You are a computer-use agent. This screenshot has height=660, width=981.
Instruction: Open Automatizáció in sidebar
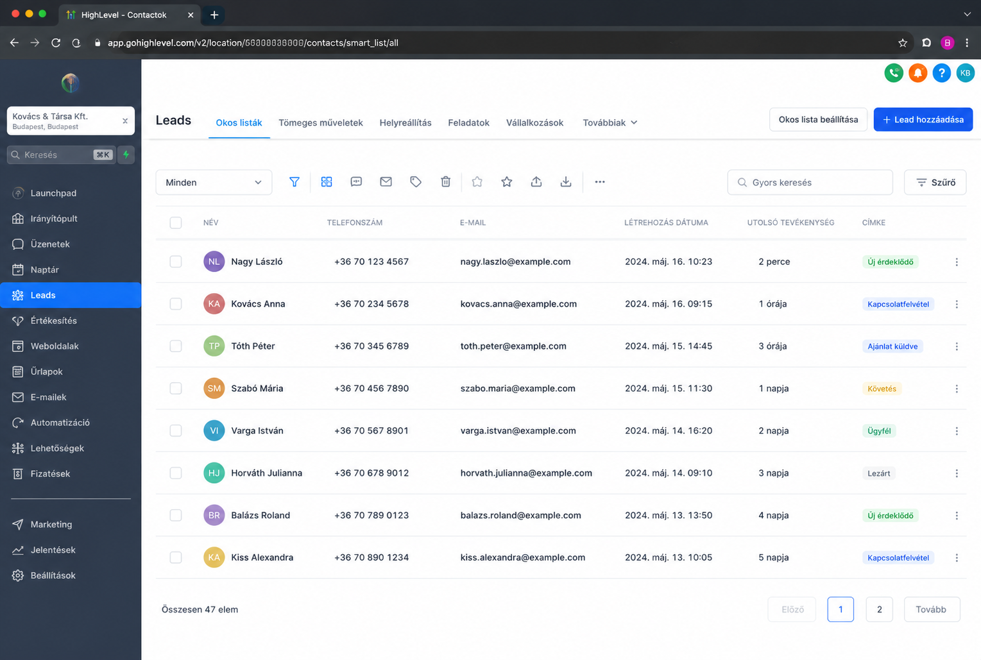(x=71, y=423)
